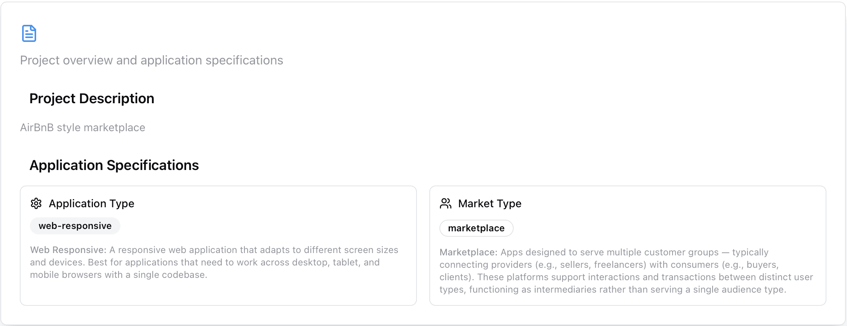Click the bold Web Responsive label
The image size is (847, 326).
tap(68, 250)
